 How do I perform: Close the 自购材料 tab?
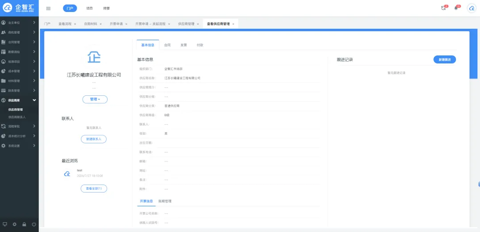[x=100, y=24]
